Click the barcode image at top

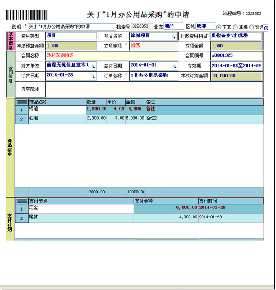coord(27,15)
